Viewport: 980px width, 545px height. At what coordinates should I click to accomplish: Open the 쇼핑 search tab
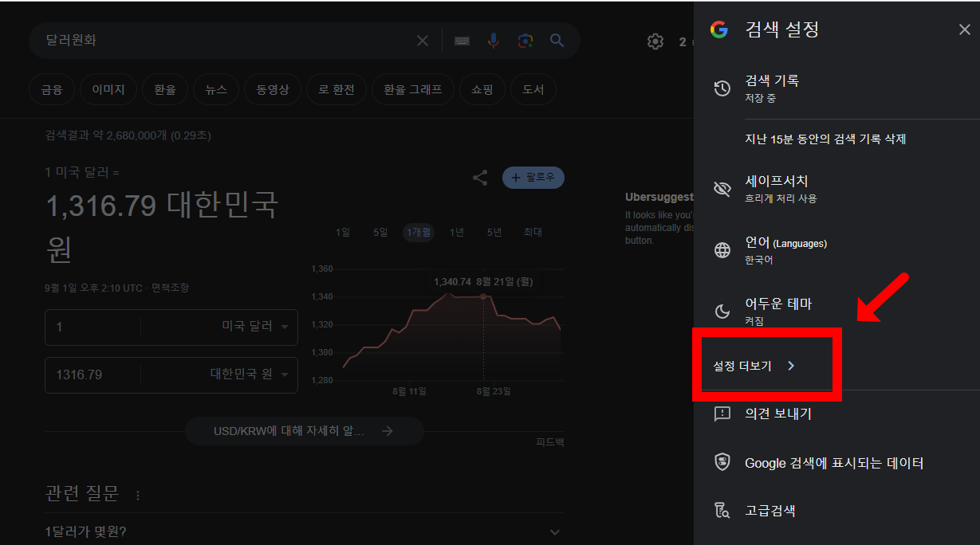pos(482,89)
